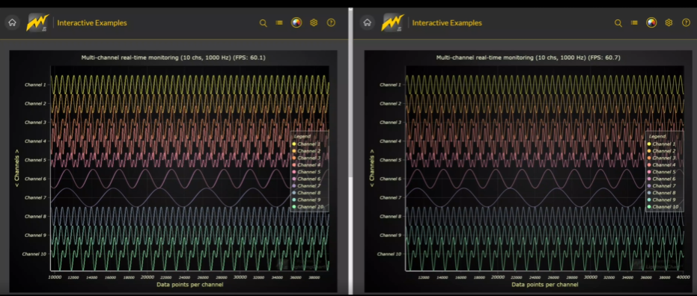Click the LightningChart JS logo in left window
Screen dimensions: 697x296
click(x=37, y=22)
